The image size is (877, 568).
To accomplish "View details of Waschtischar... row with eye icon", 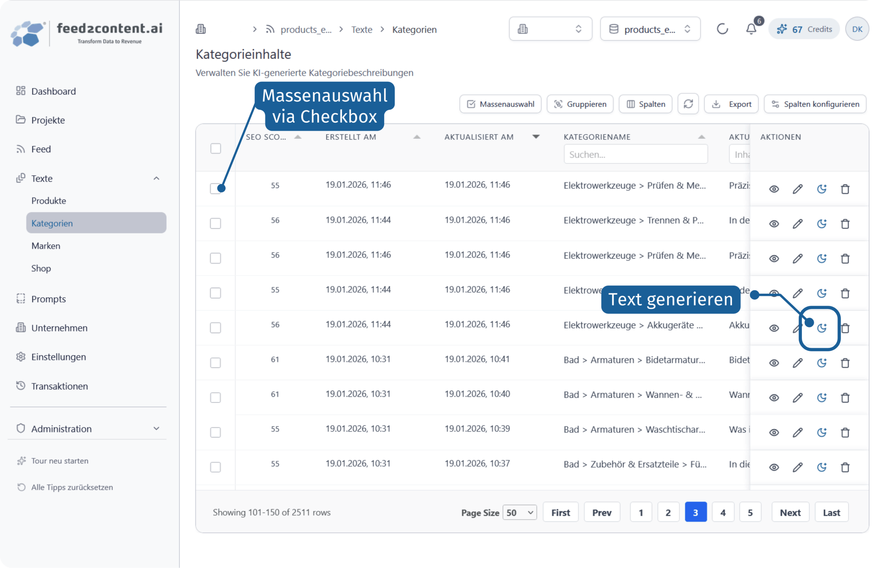I will click(x=774, y=433).
